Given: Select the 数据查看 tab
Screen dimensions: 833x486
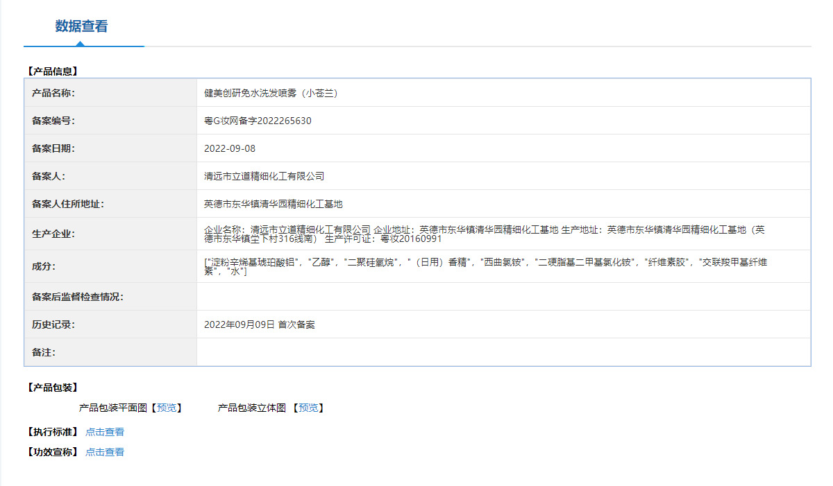Looking at the screenshot, I should click(x=82, y=26).
